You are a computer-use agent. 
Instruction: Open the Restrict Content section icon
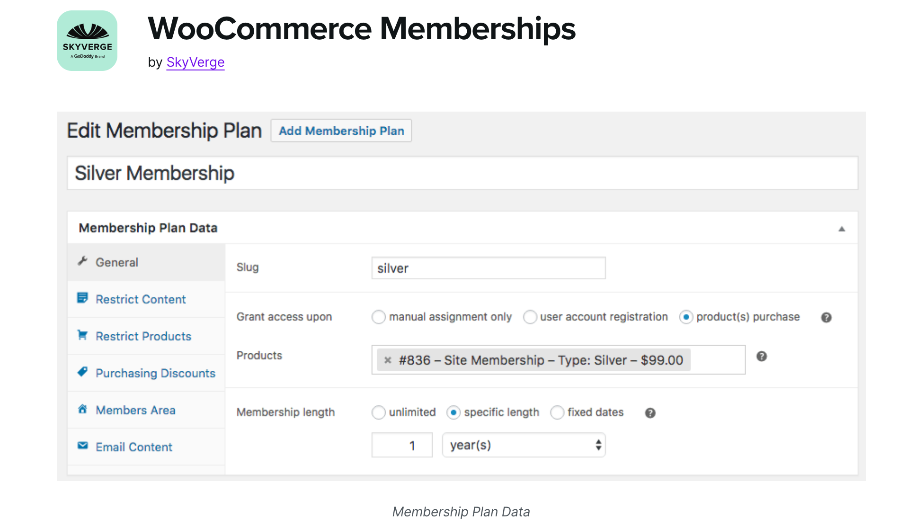click(x=82, y=298)
